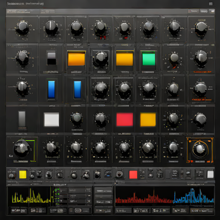Tap the large white pad
220x220 pixels.
pos(52,119)
